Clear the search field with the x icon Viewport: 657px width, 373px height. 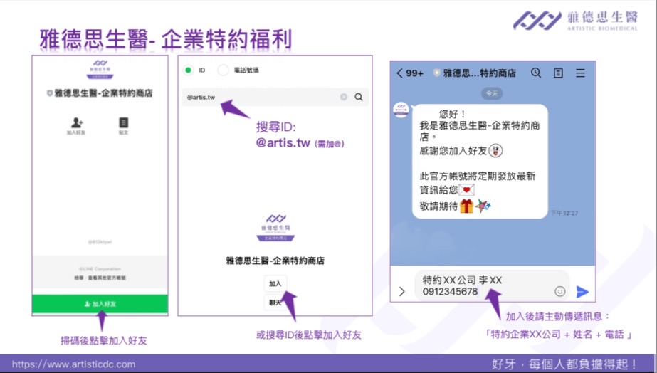[x=344, y=97]
